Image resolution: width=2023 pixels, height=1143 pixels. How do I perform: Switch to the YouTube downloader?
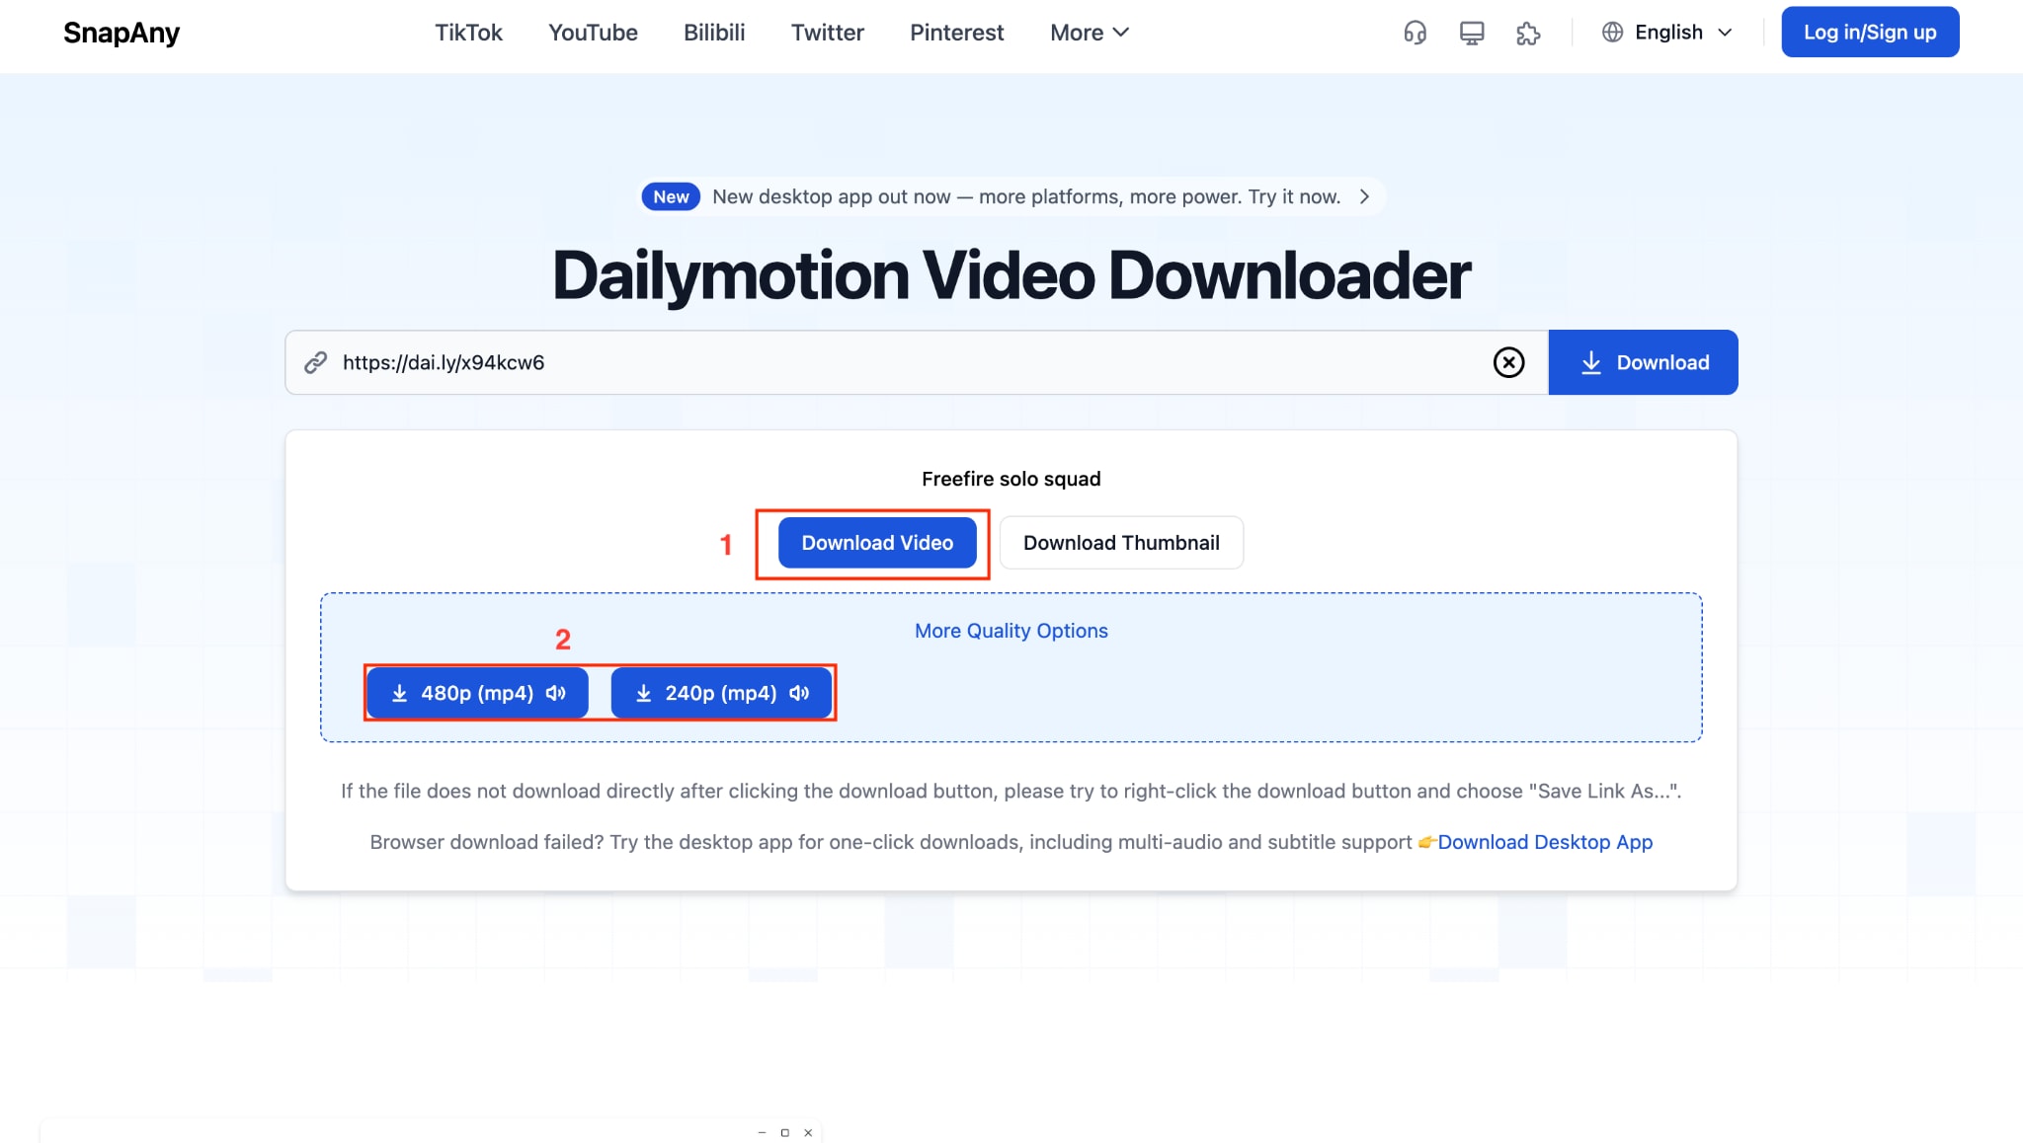coord(592,33)
